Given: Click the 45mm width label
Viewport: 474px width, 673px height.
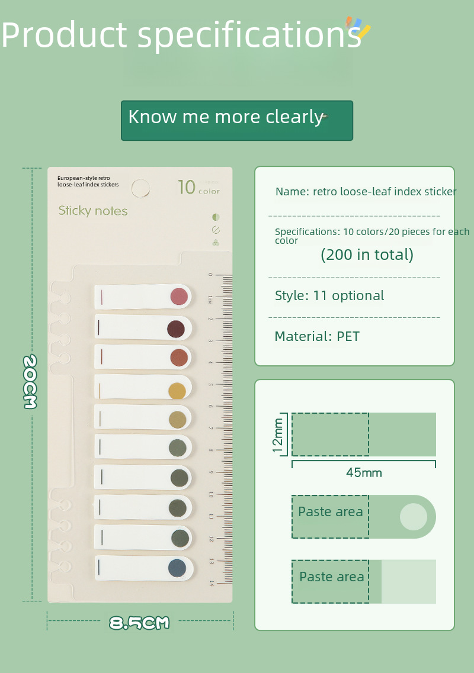Looking at the screenshot, I should (364, 473).
